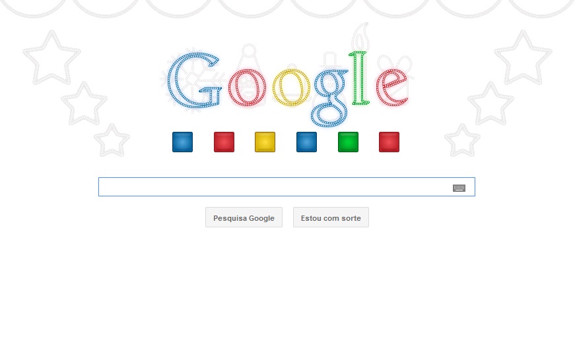Click the largest faint star on the left side
Screen dimensions: 575x346
[51, 57]
